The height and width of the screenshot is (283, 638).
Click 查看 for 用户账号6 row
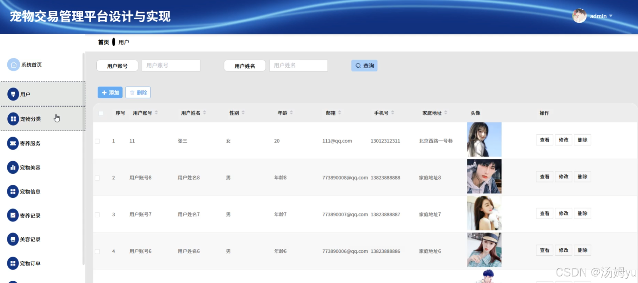click(x=545, y=250)
